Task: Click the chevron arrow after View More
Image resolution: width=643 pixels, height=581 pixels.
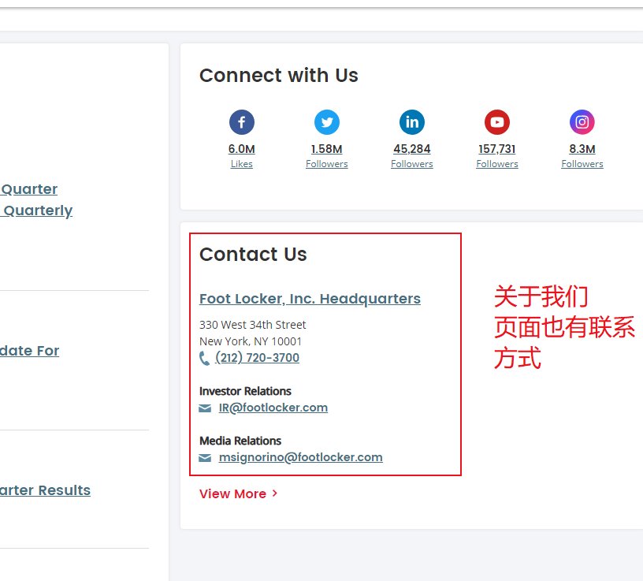Action: (275, 493)
